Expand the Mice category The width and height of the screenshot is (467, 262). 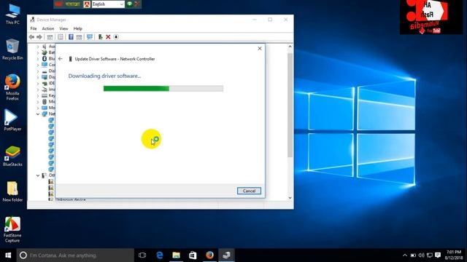38,102
